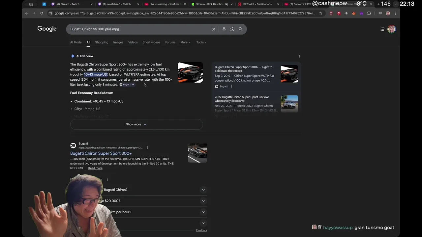
Task: Click the browser address bar URL
Action: (x=185, y=13)
